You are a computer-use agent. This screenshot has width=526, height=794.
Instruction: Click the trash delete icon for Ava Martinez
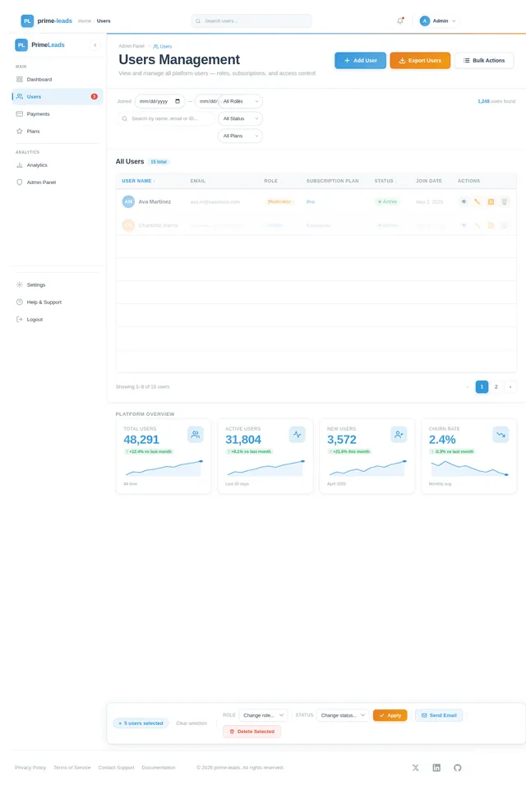(x=505, y=201)
